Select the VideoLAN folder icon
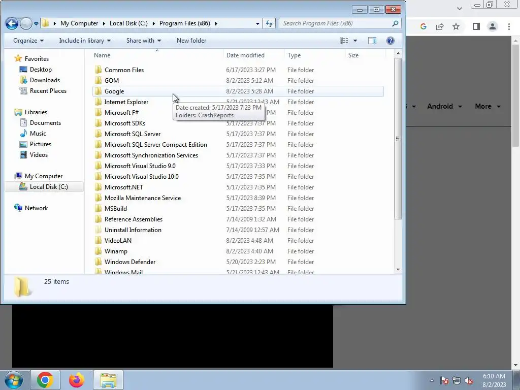The width and height of the screenshot is (520, 390). click(x=98, y=240)
